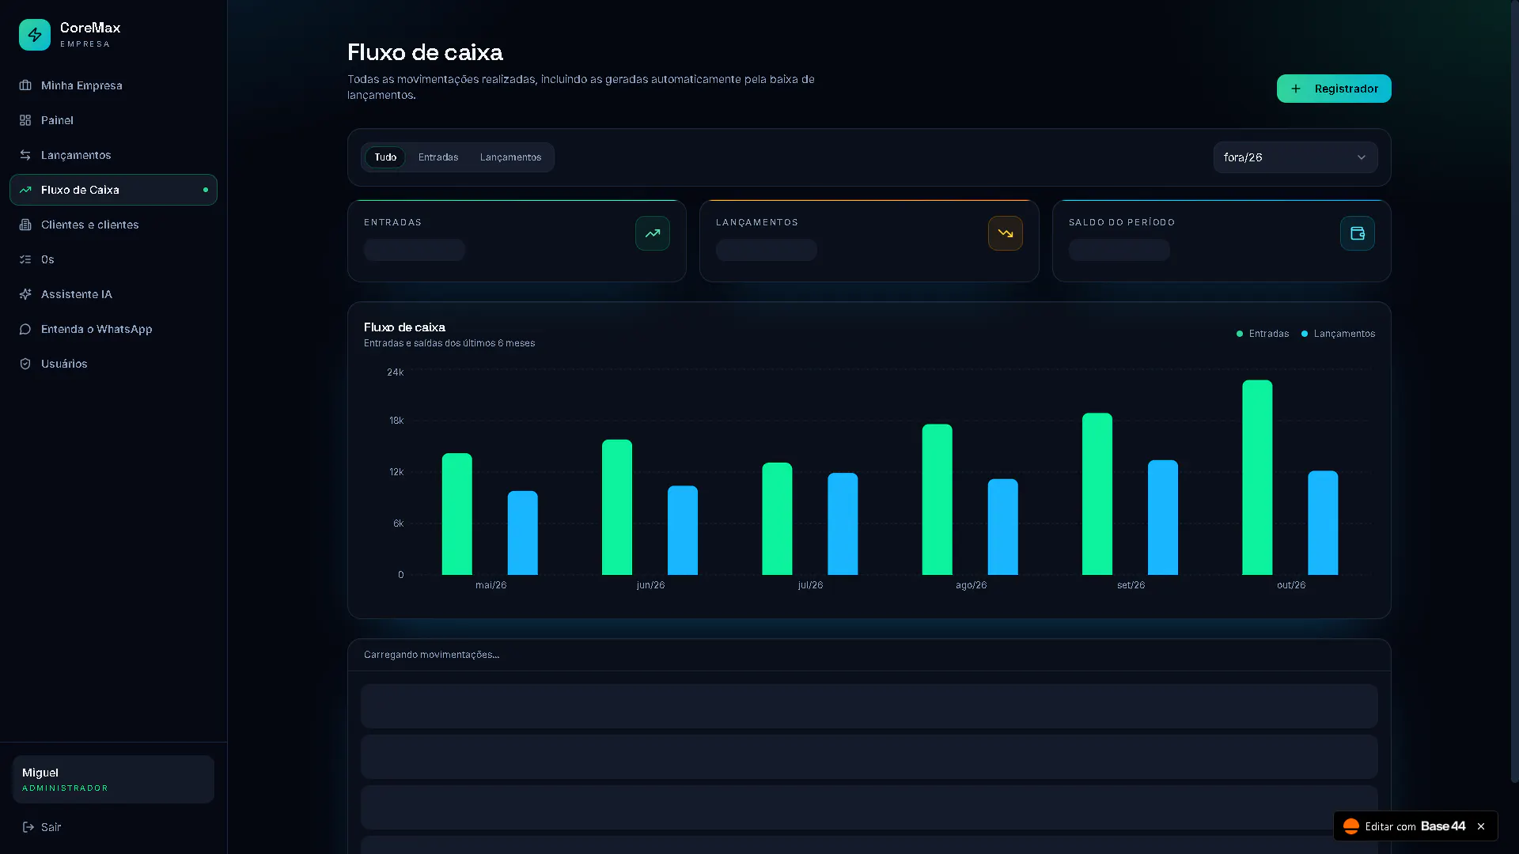The image size is (1519, 854).
Task: Open Clientes e clientes building icon
Action: (25, 225)
